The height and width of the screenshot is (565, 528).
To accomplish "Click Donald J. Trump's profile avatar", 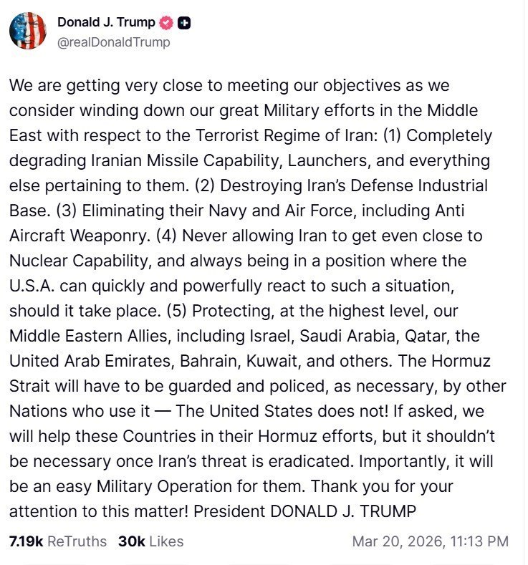I will coord(27,32).
